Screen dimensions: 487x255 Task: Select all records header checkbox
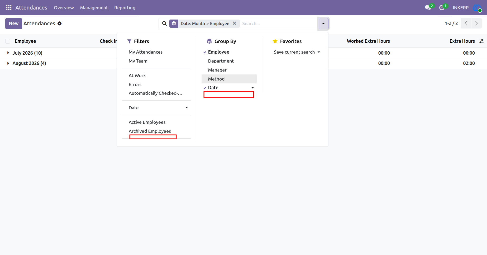coord(8,41)
